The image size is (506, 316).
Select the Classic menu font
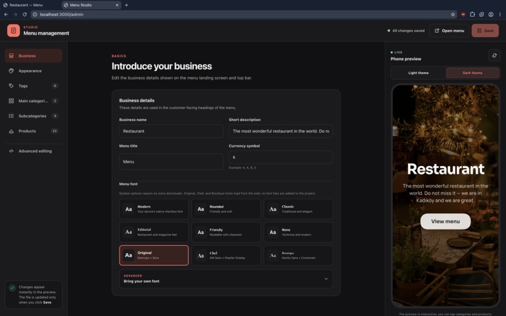pos(298,209)
